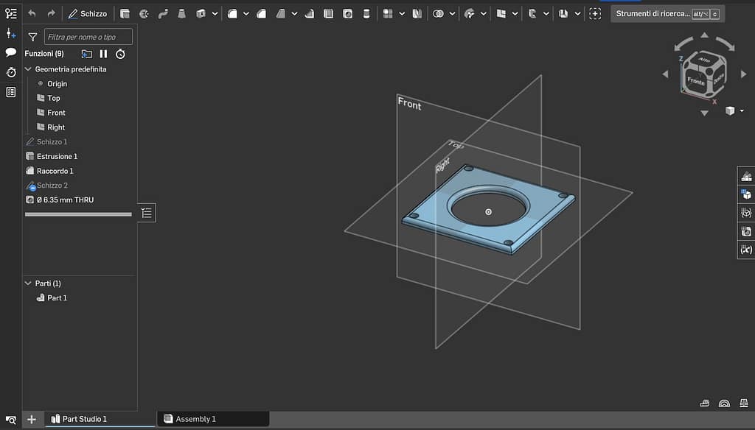Pause feature regeneration with pause icon
This screenshot has width=755, height=430.
click(x=103, y=54)
